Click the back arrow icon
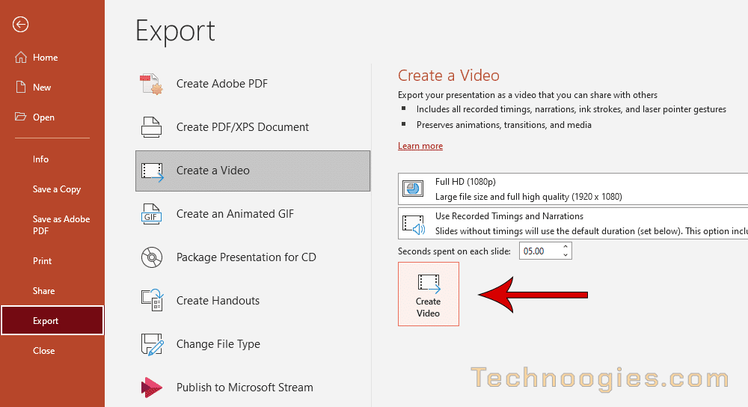 click(x=20, y=25)
